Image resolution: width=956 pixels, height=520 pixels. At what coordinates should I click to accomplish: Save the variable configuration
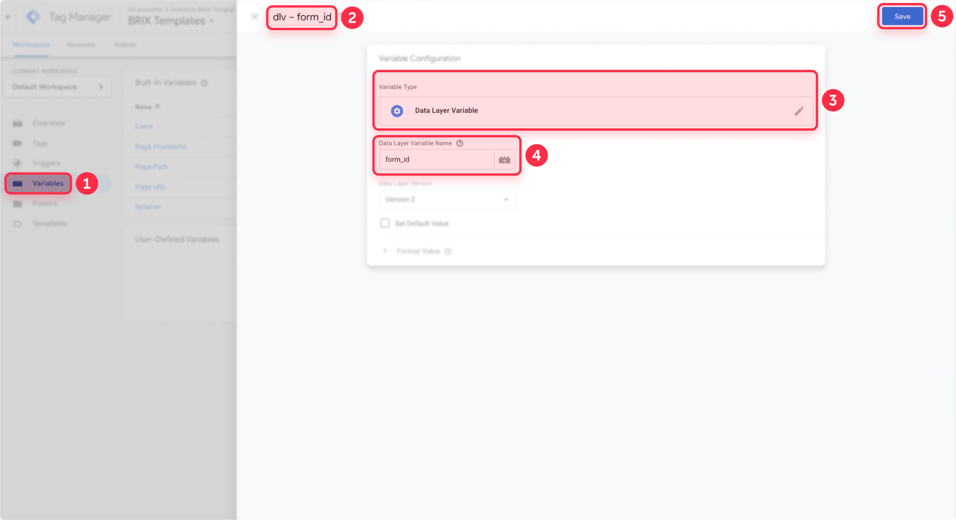901,16
